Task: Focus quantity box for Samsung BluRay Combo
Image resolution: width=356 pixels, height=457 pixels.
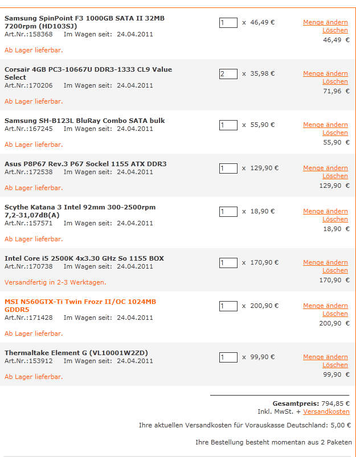Action: [228, 125]
